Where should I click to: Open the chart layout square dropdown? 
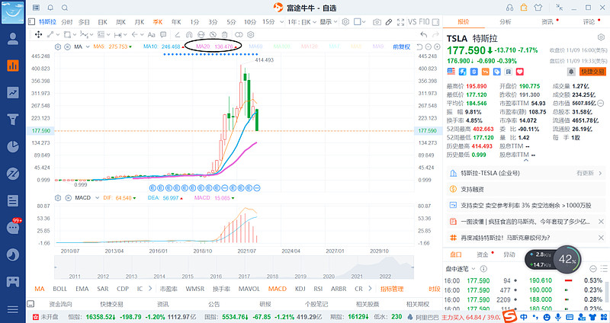pos(359,22)
